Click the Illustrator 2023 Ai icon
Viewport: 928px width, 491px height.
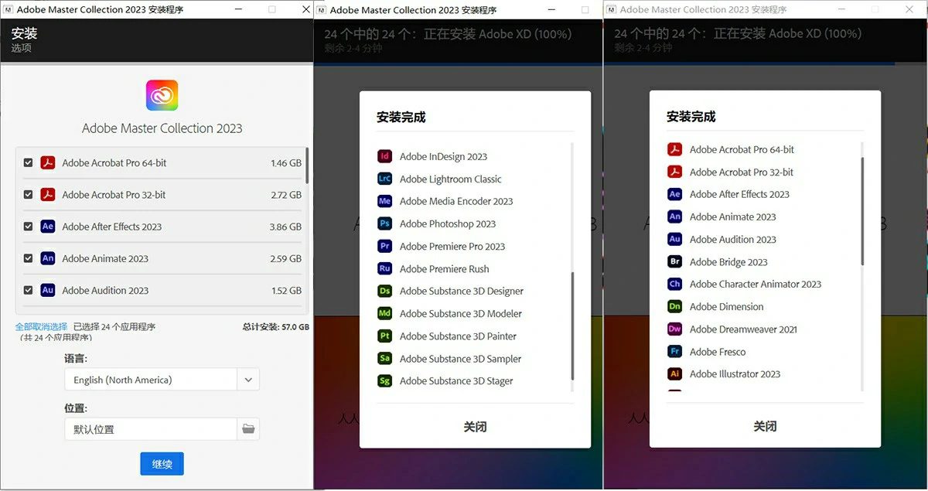674,373
